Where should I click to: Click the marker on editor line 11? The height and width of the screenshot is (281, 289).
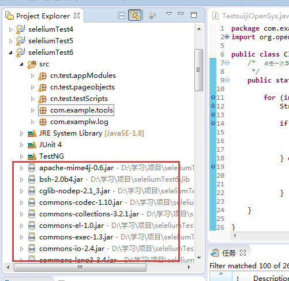tap(213, 97)
